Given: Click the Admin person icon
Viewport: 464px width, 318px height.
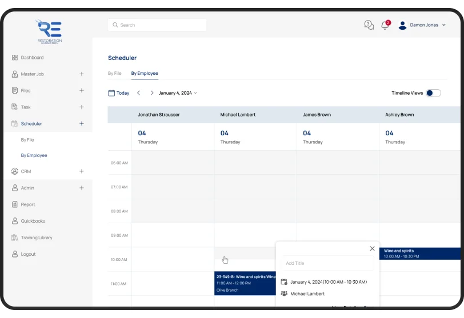Looking at the screenshot, I should (x=14, y=188).
